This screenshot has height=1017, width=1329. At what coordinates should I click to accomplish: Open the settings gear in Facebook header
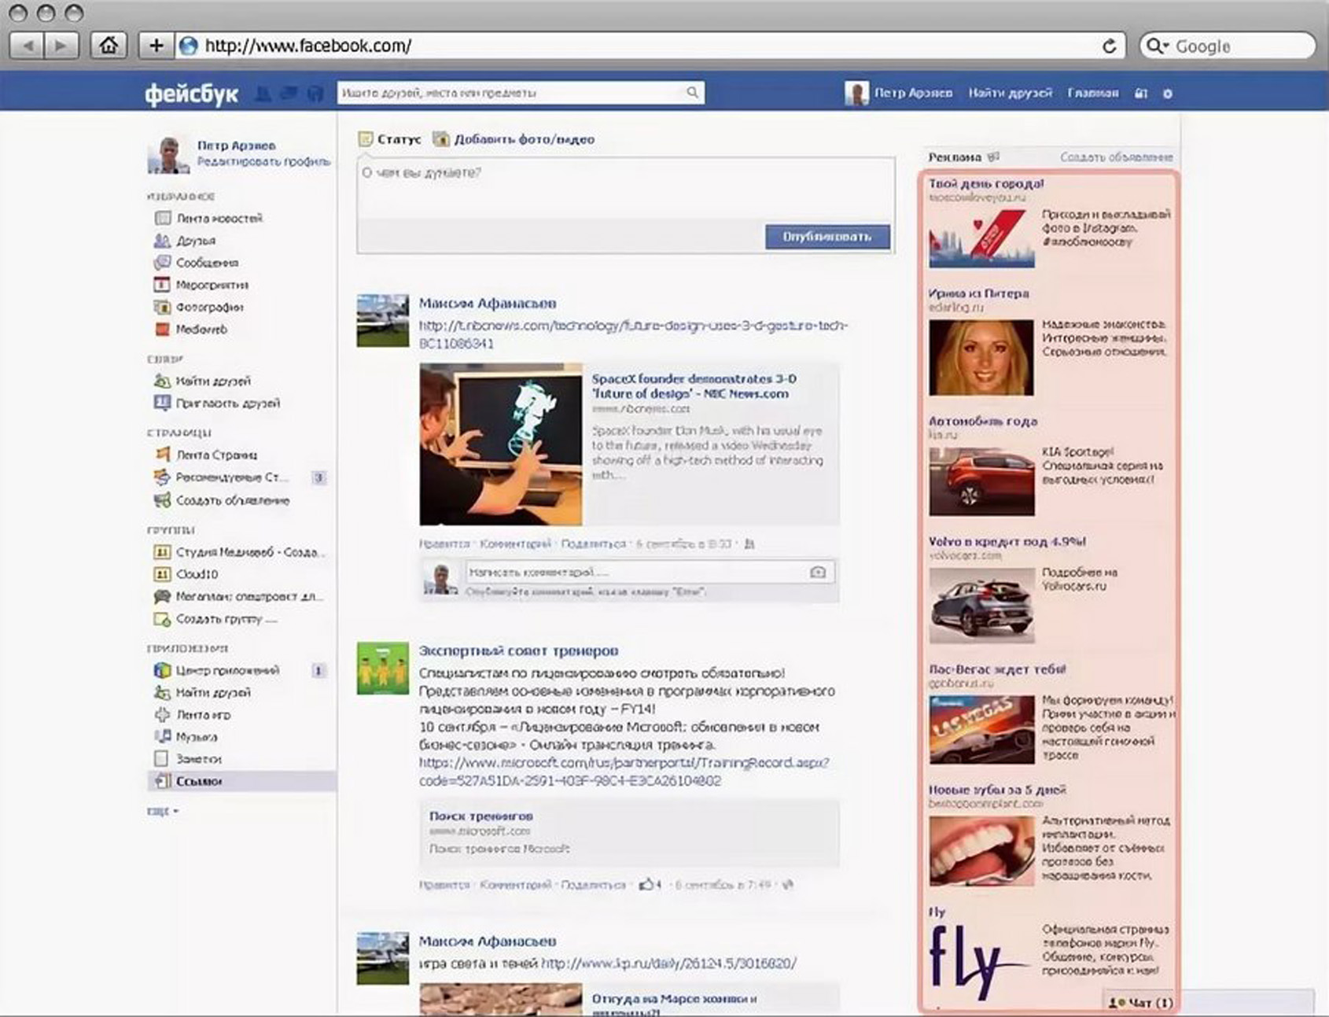pyautogui.click(x=1168, y=94)
